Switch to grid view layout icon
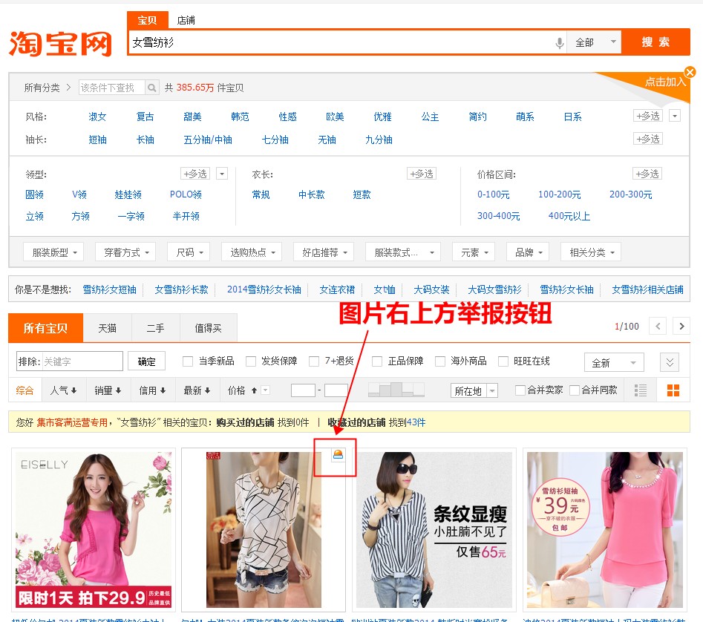The width and height of the screenshot is (703, 622). tap(673, 390)
